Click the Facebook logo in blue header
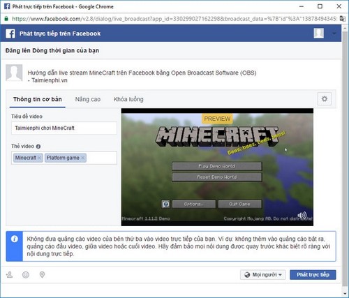 tap(10, 33)
